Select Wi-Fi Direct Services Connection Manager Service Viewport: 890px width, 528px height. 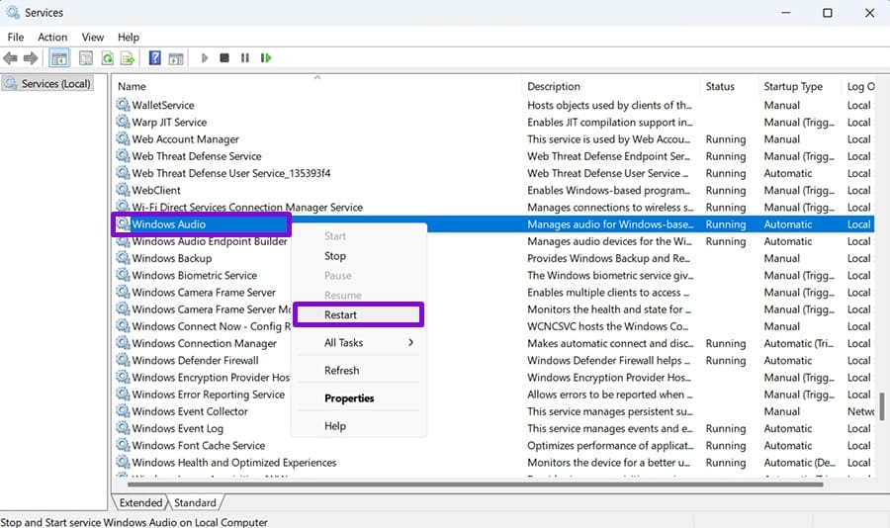point(492,208)
